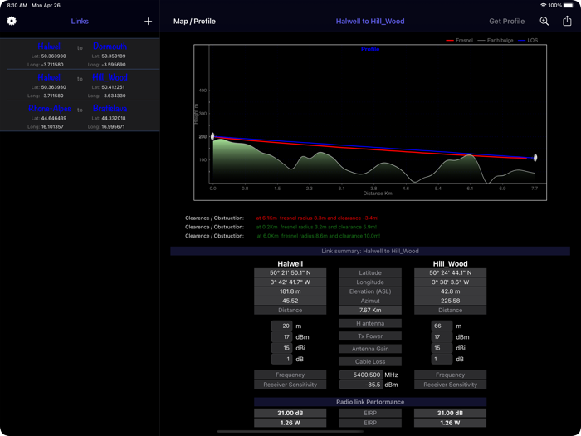Tap the Hill_Wood antenna marker on profile chart
This screenshot has width=581, height=436.
tap(535, 158)
